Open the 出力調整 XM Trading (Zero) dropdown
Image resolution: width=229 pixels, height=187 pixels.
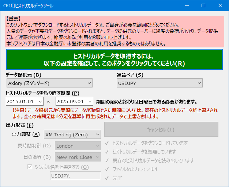point(72,135)
